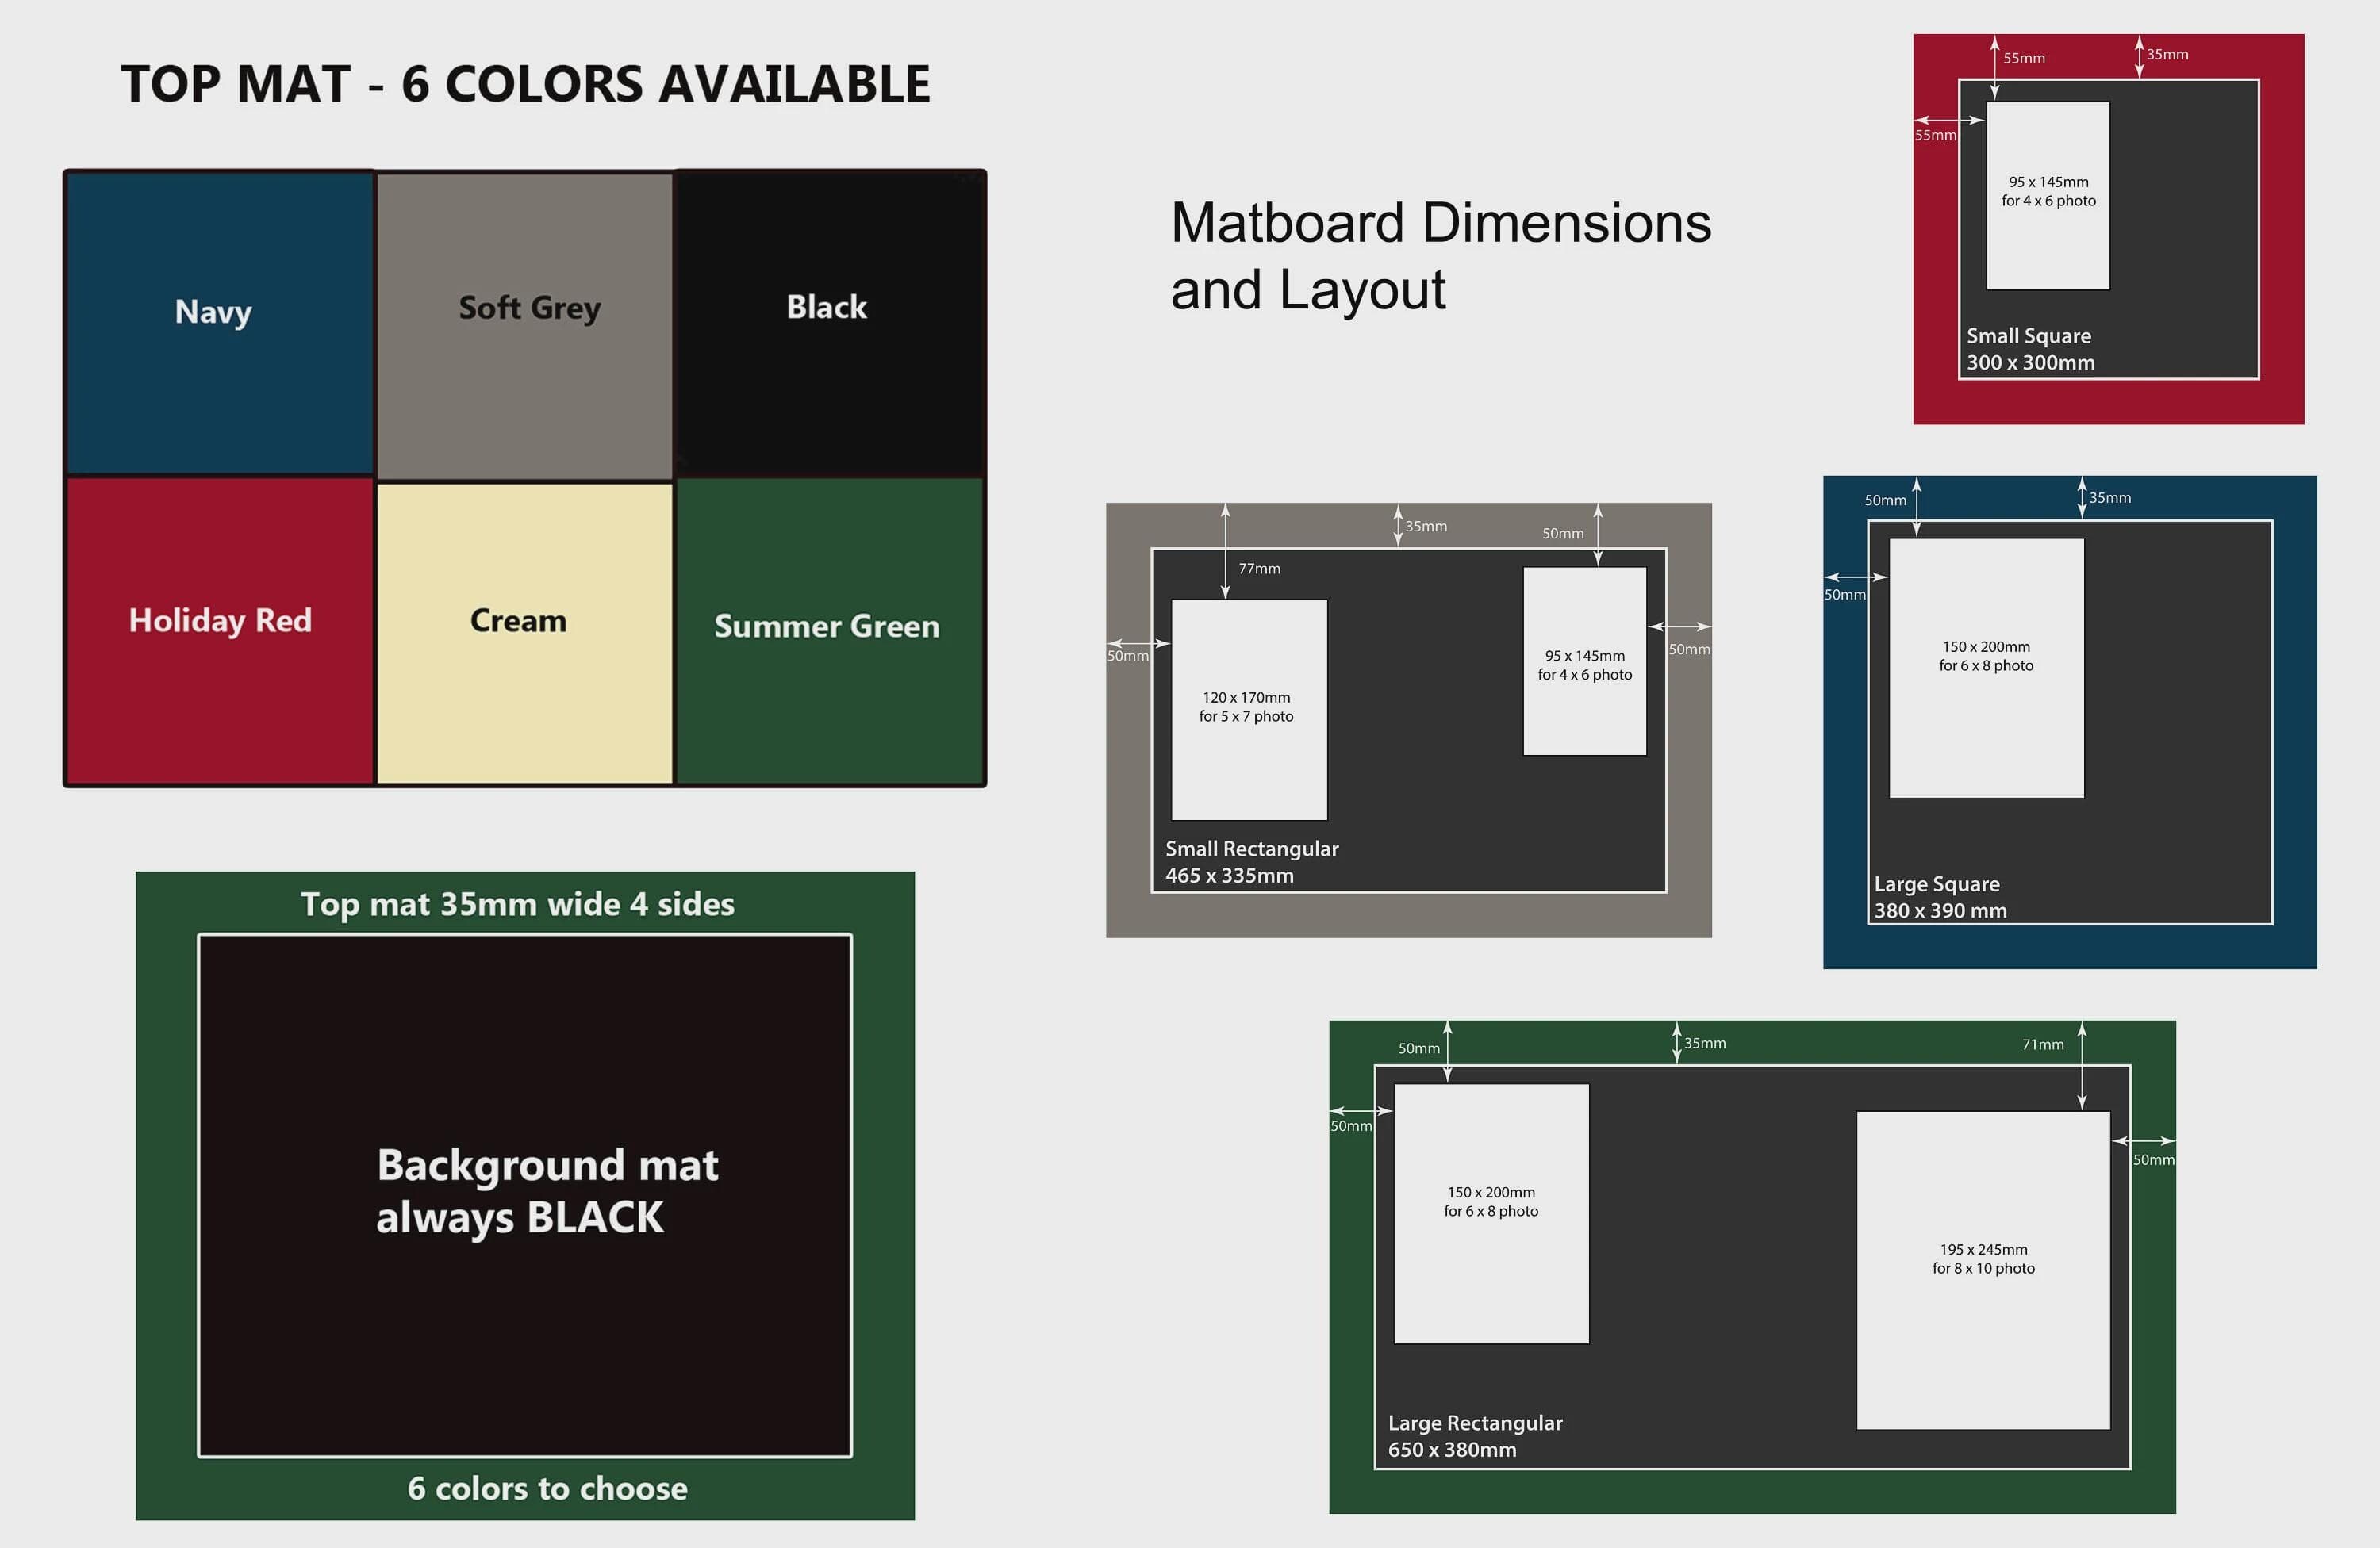Click the '35mm' label on the grey mat

coord(1426,527)
